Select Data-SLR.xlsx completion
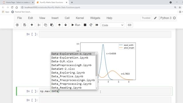The image size is (183, 103). pyautogui.click(x=73, y=62)
